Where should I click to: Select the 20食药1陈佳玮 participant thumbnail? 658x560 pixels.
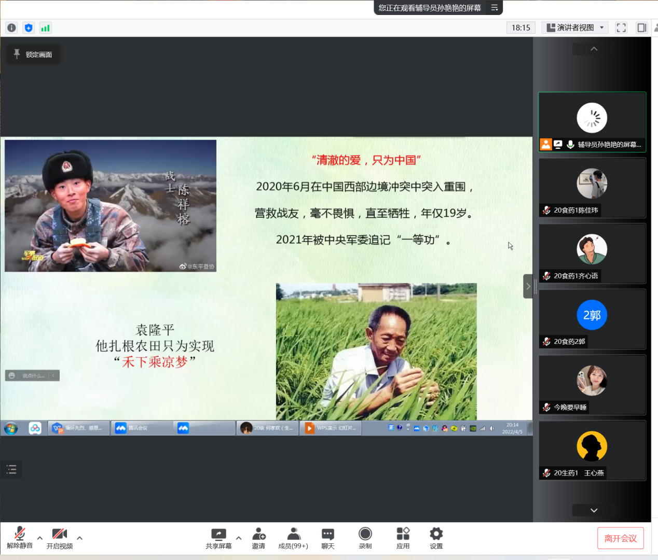click(x=592, y=188)
